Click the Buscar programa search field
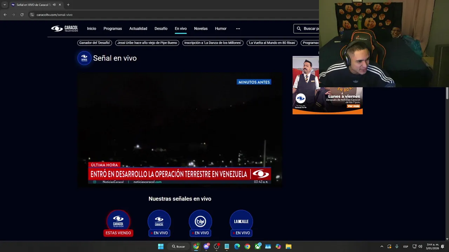 pos(306,29)
